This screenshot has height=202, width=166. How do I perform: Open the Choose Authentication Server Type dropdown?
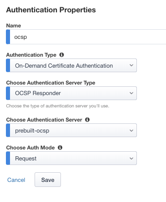pyautogui.click(x=71, y=93)
